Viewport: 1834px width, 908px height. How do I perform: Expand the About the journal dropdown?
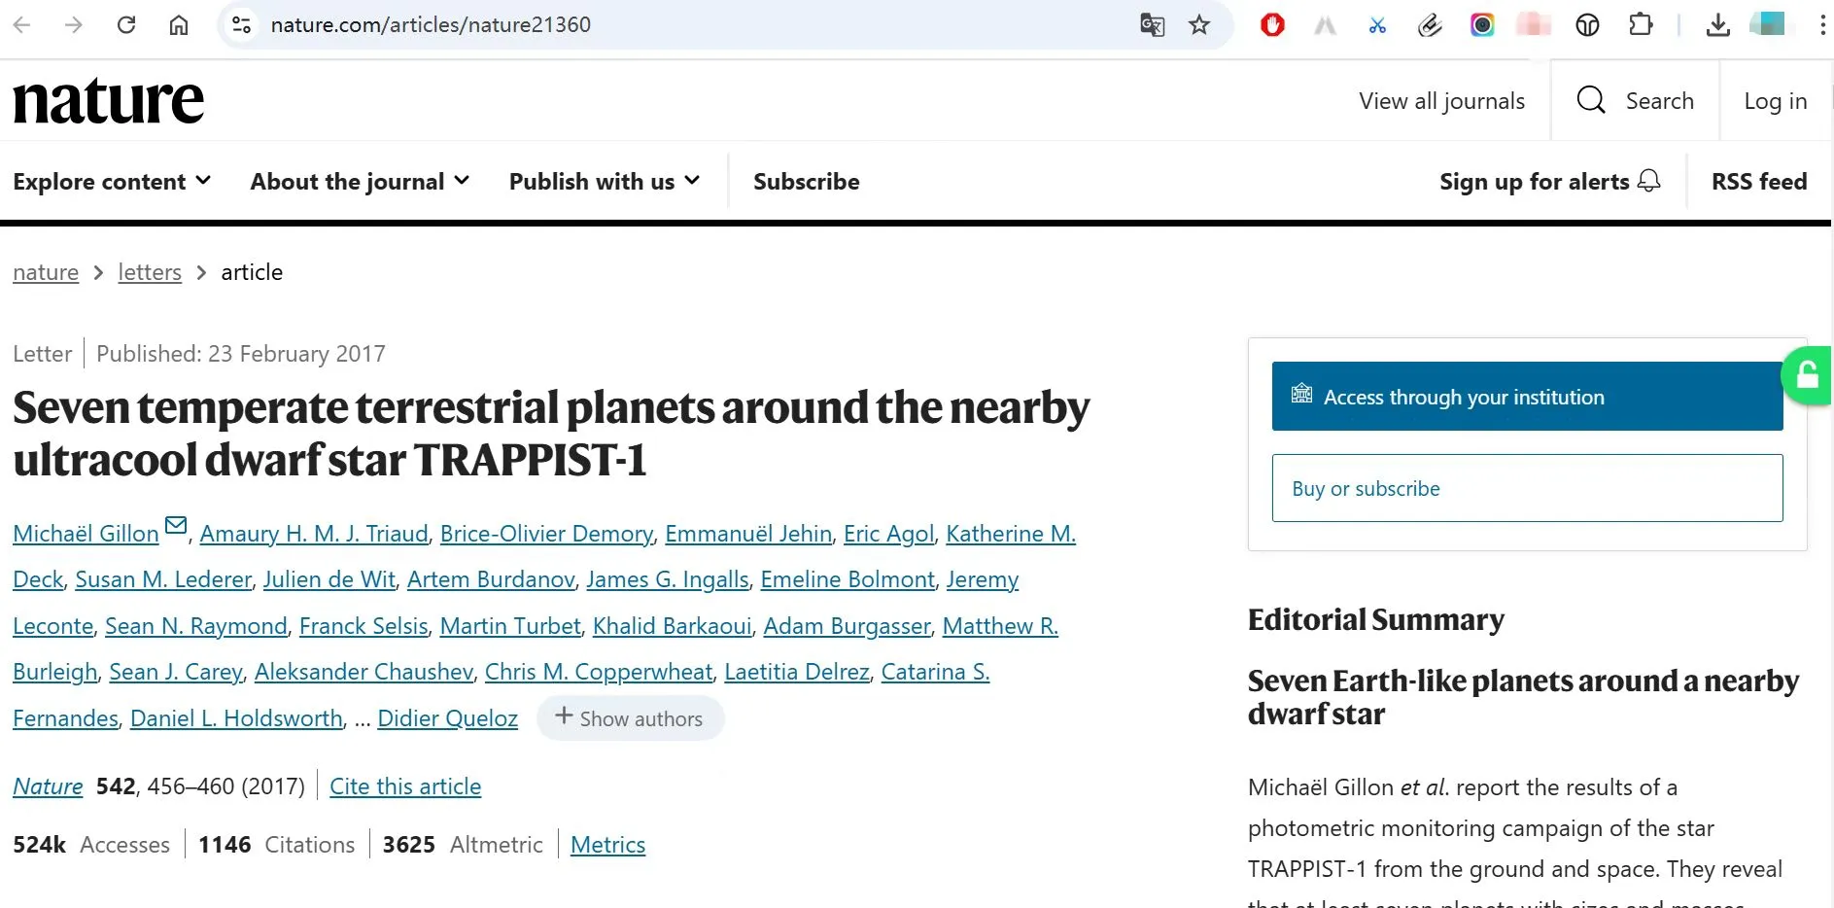360,181
